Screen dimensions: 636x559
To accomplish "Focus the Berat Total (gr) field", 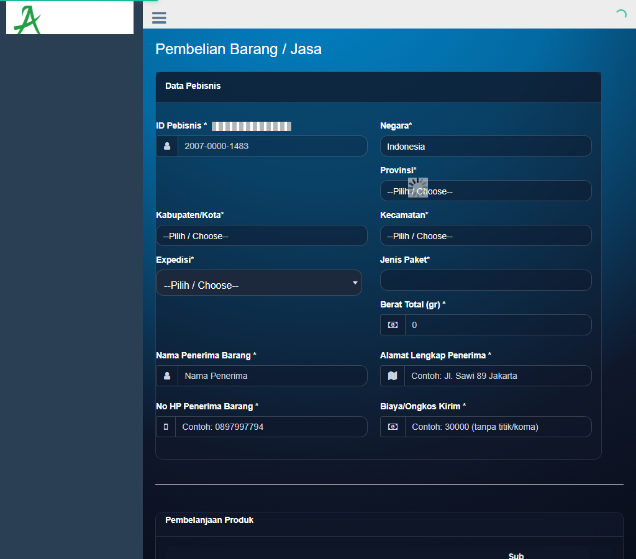I will coord(498,325).
